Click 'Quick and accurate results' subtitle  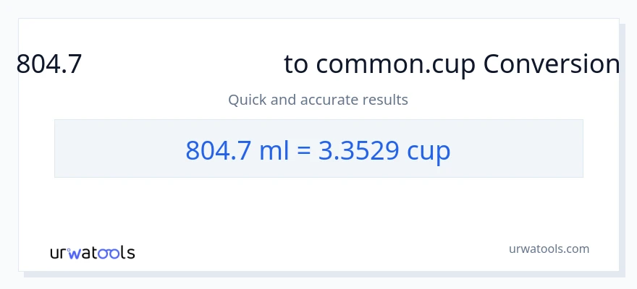(318, 99)
